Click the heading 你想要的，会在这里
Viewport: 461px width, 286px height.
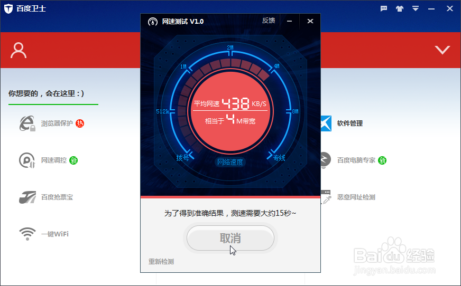(x=46, y=93)
